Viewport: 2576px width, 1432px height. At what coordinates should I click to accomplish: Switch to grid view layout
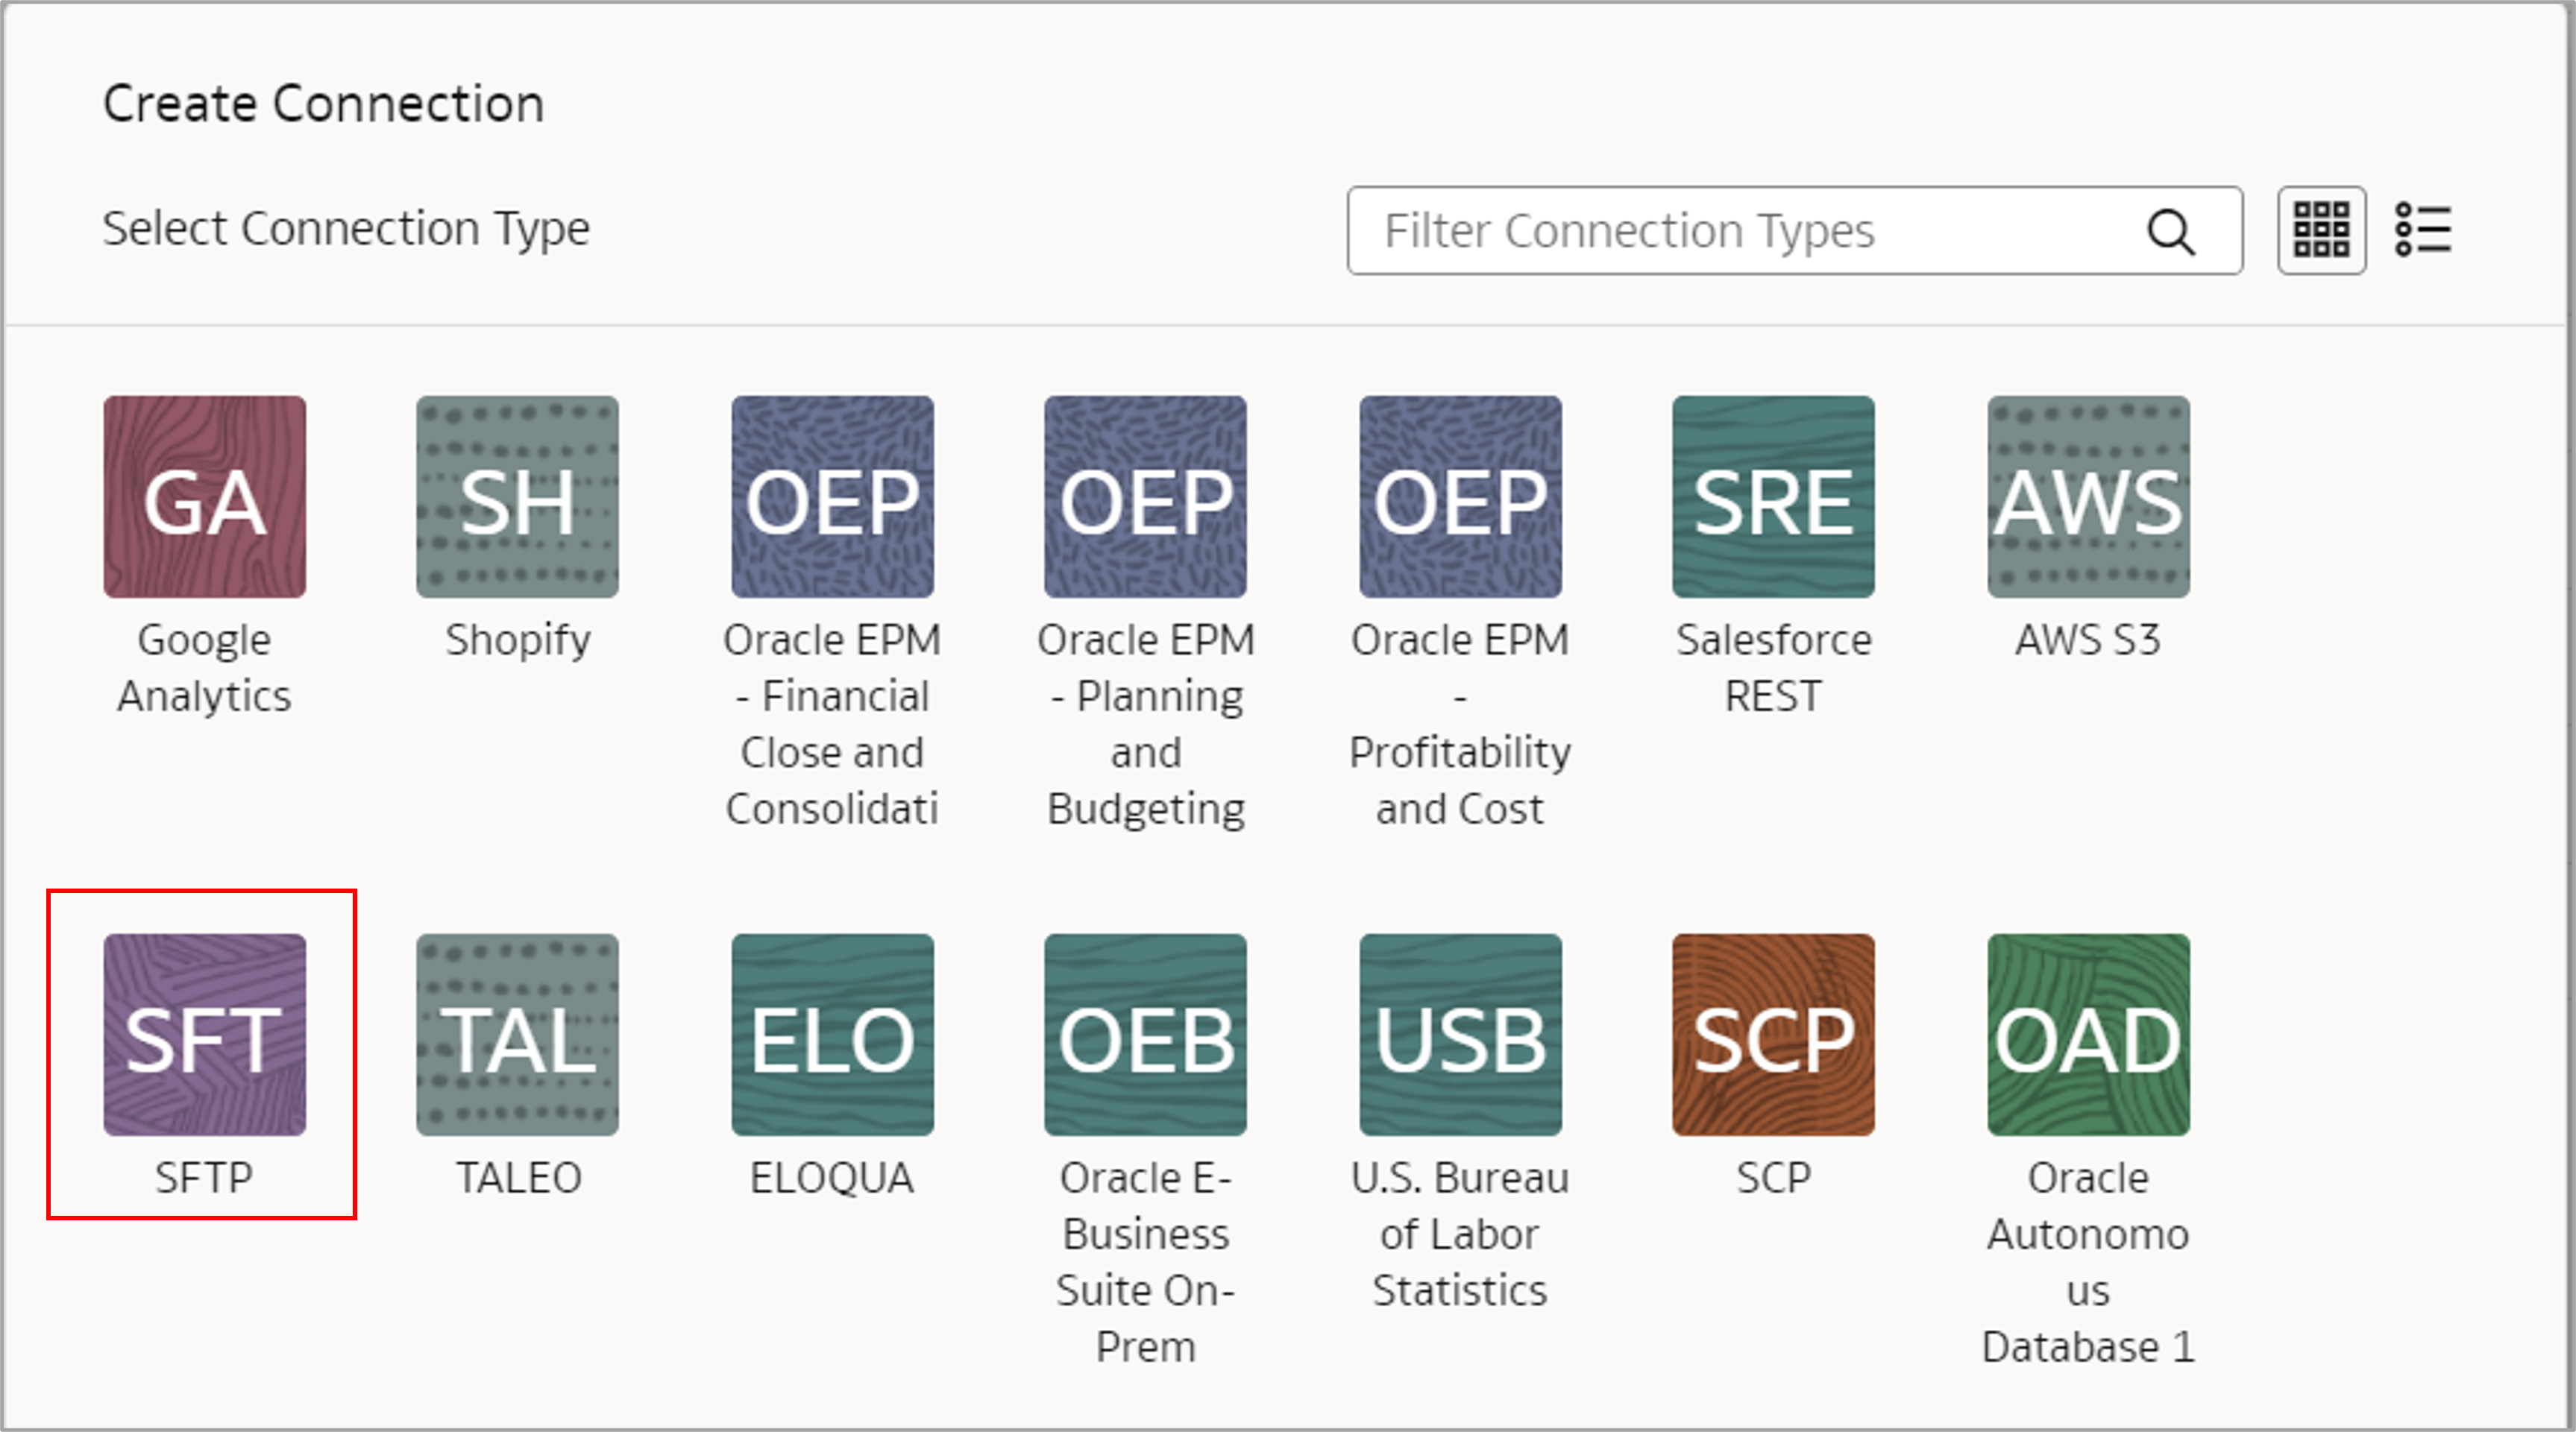(2321, 230)
